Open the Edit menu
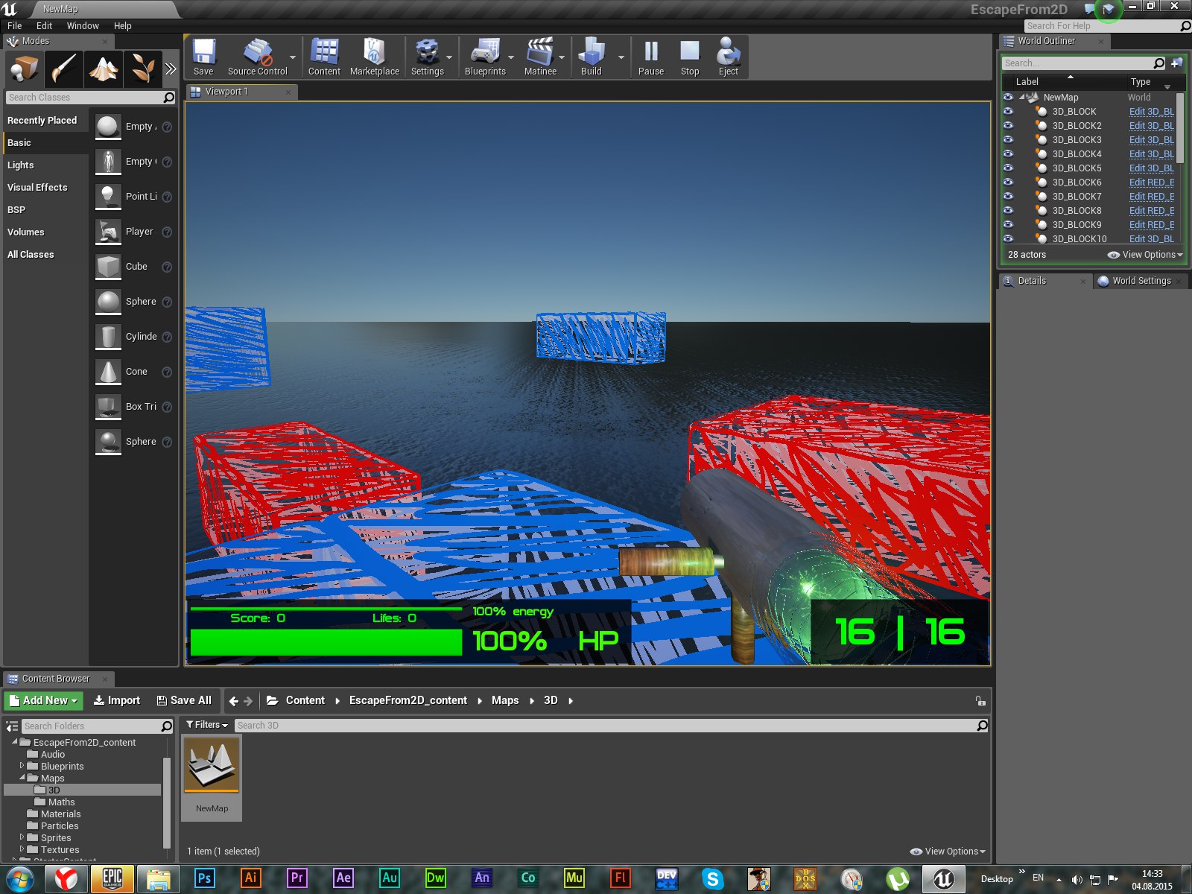1192x894 pixels. tap(44, 25)
